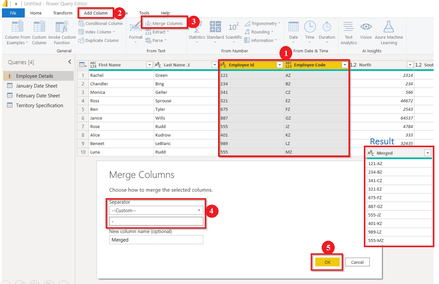
Task: Cancel the Merge Columns dialog
Action: click(357, 262)
